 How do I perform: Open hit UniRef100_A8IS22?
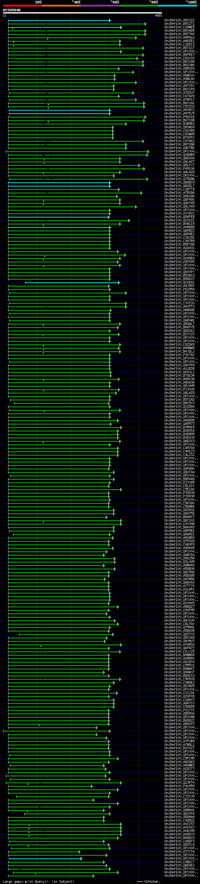point(179,20)
